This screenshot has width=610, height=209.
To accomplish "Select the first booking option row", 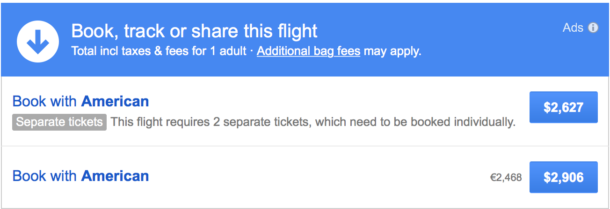I will tap(305, 111).
